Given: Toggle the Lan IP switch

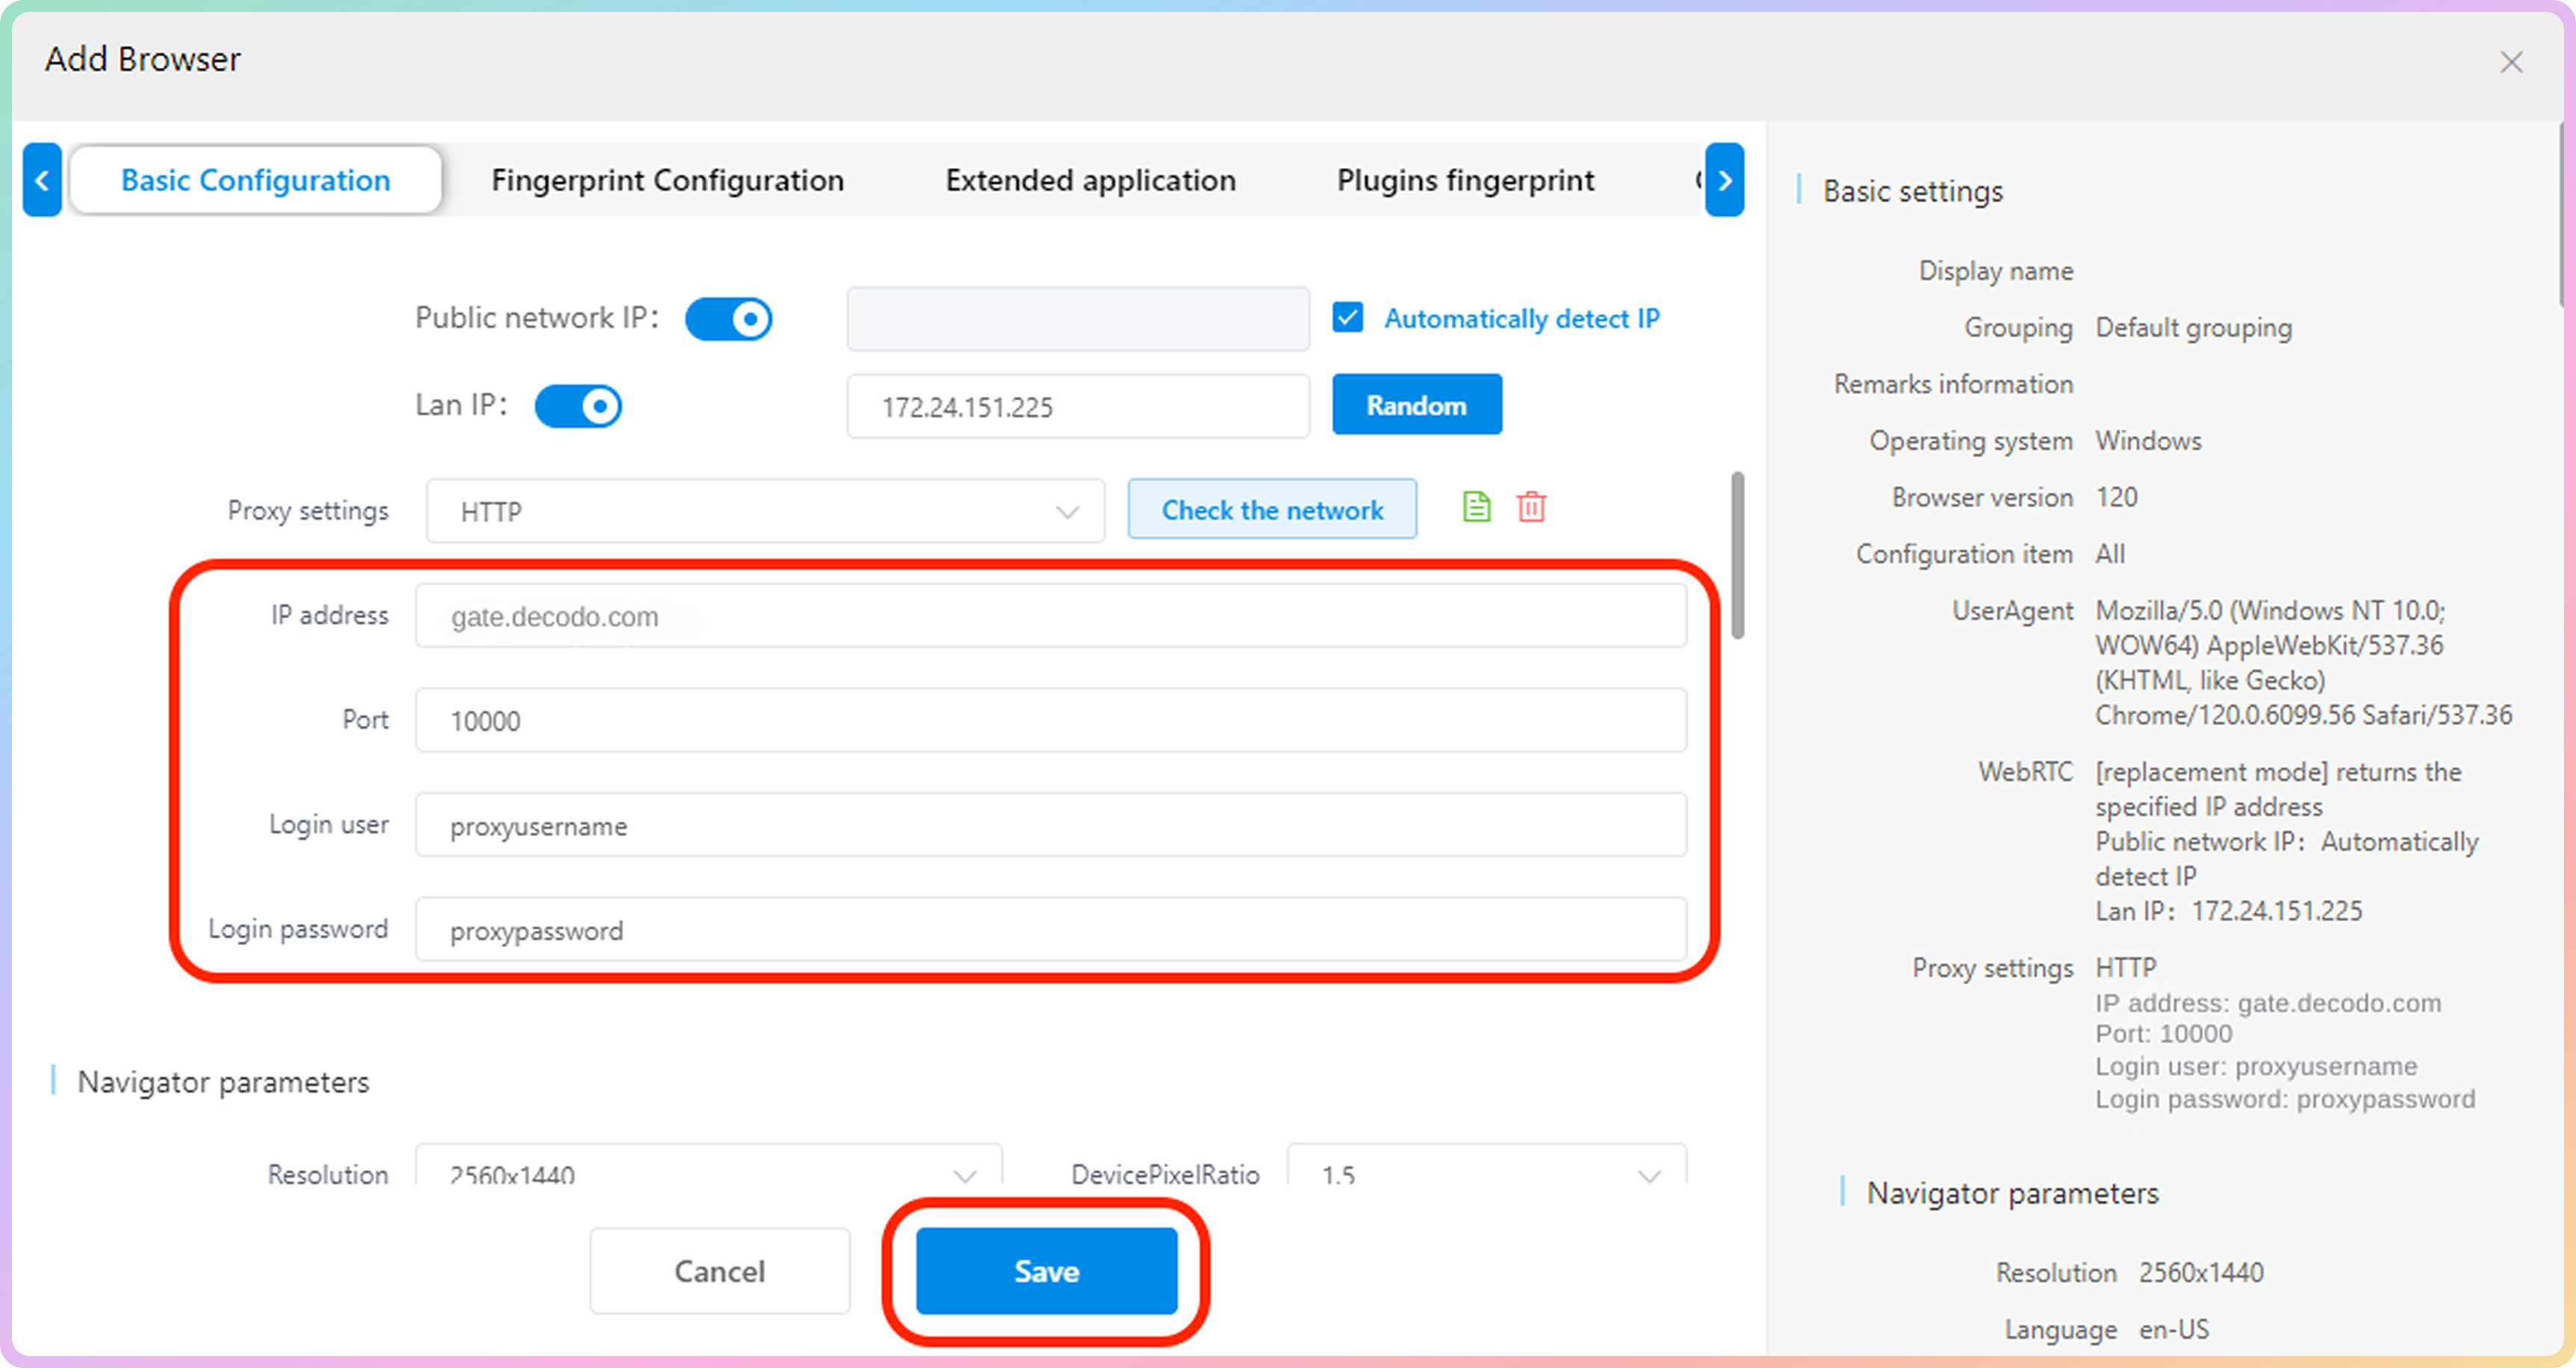Looking at the screenshot, I should [x=578, y=407].
